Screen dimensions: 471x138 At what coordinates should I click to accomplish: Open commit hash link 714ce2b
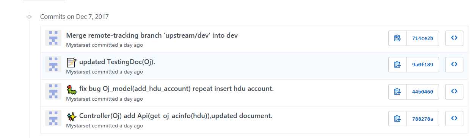(422, 38)
